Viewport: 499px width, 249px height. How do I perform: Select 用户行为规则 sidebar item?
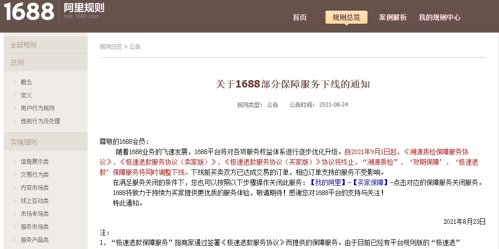[37, 108]
